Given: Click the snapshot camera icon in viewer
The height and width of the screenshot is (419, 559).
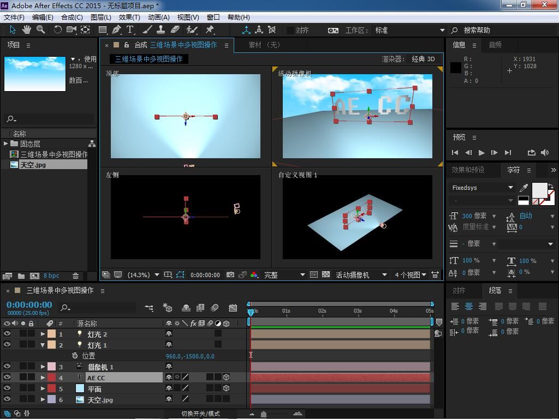Looking at the screenshot, I should pos(231,275).
